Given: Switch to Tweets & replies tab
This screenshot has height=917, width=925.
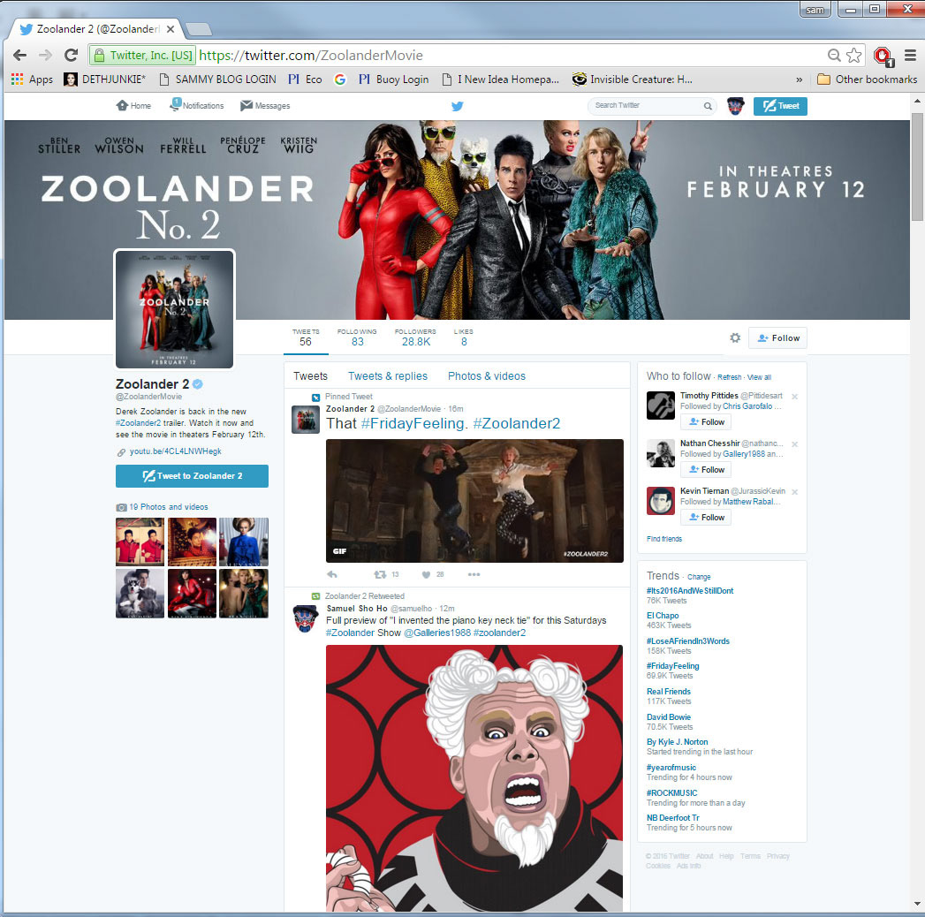Looking at the screenshot, I should click(388, 376).
